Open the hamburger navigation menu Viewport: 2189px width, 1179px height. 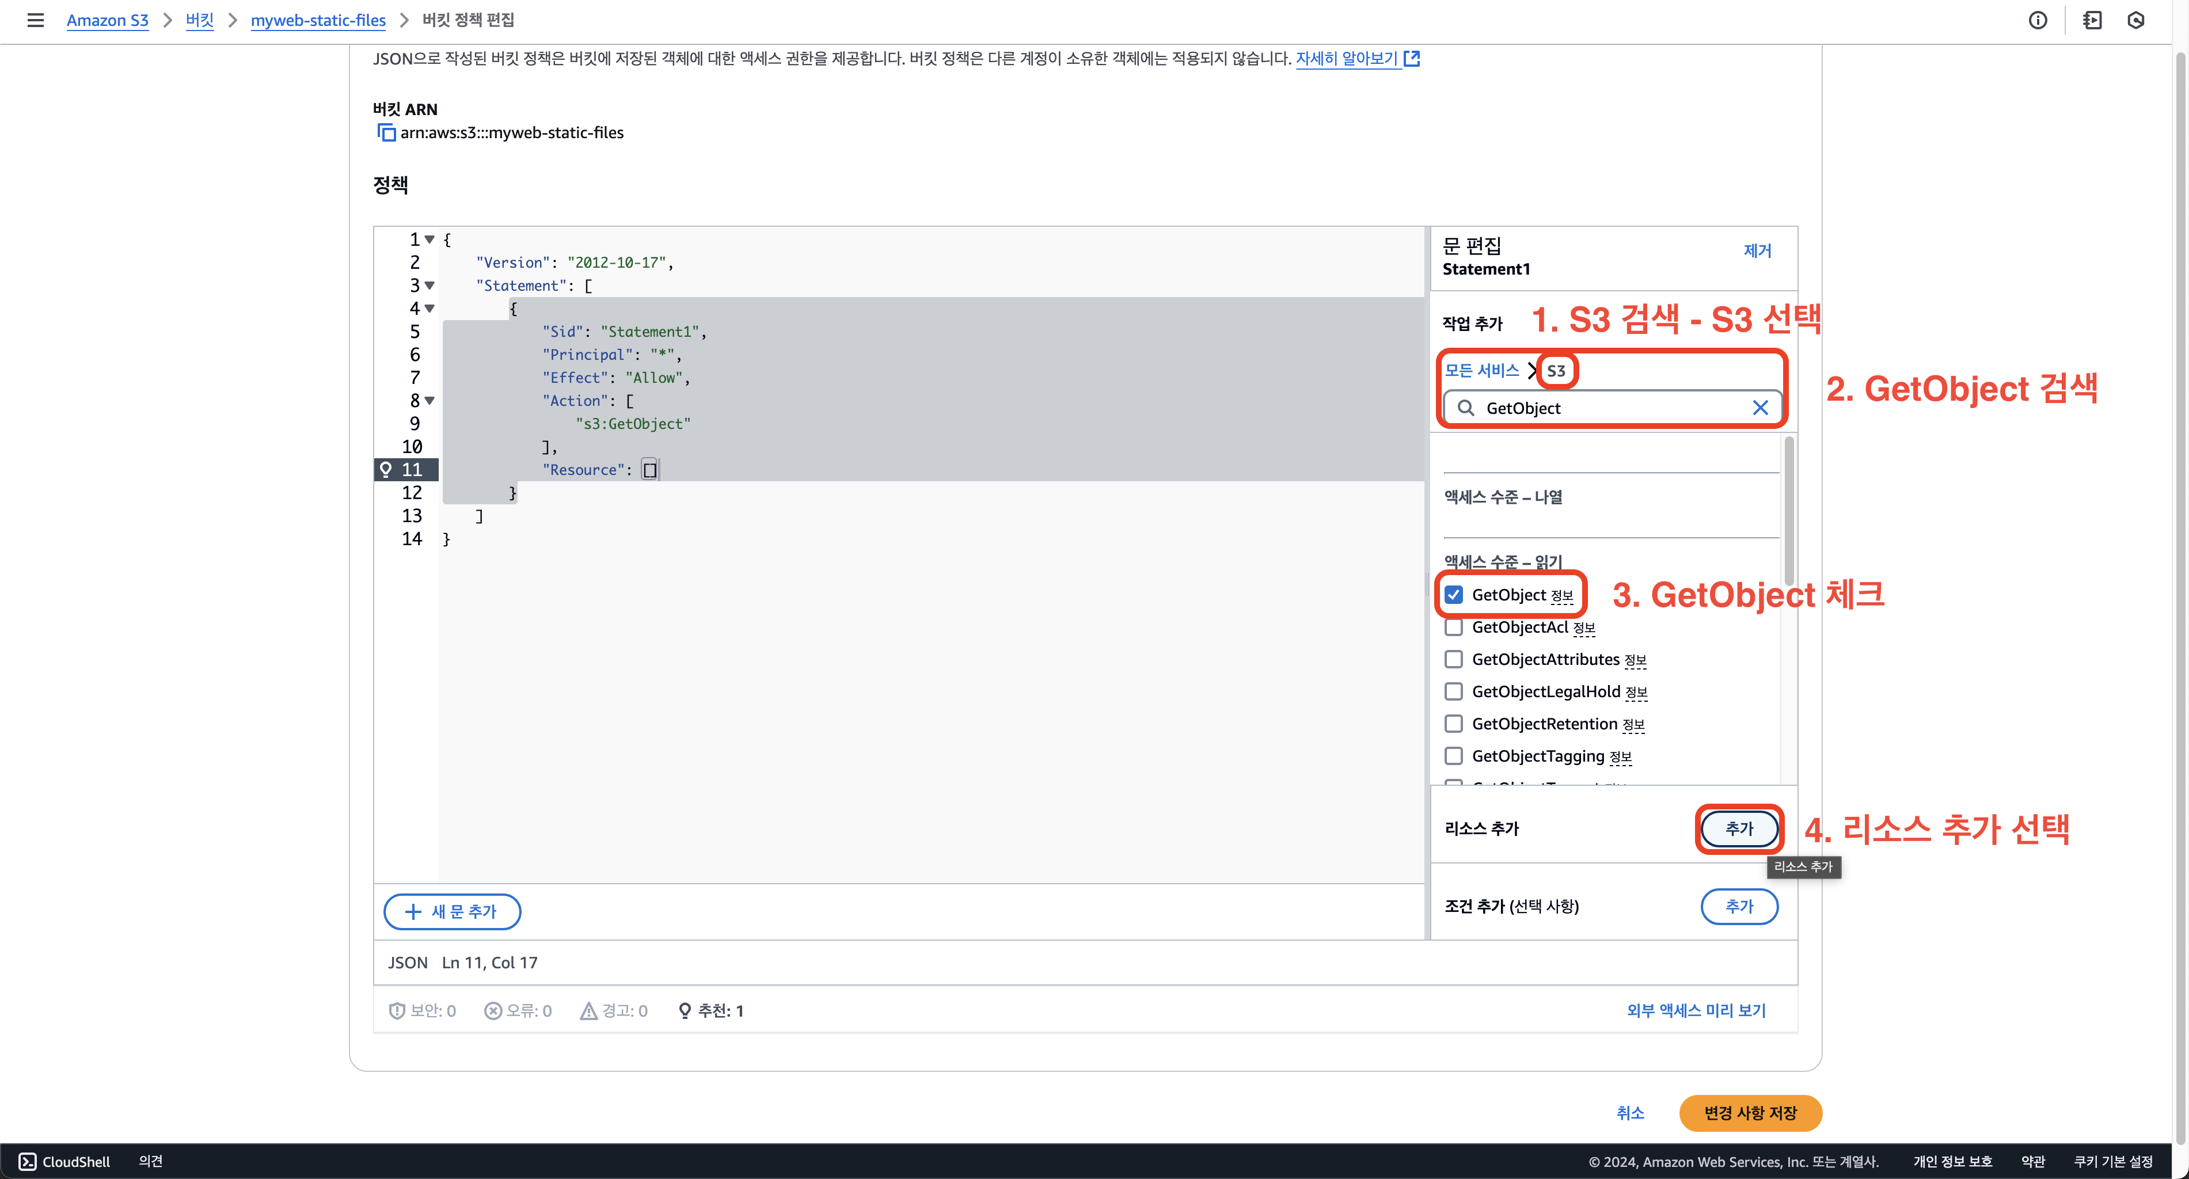pos(35,20)
